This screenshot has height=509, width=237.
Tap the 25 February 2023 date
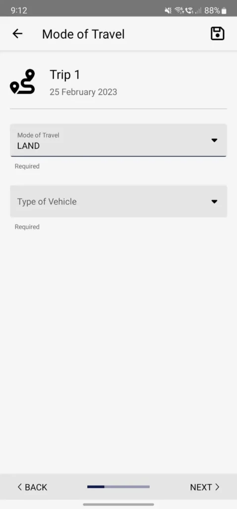(x=83, y=92)
